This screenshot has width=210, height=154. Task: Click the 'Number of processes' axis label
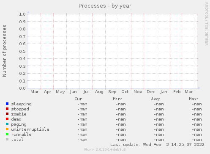[x=4, y=51]
